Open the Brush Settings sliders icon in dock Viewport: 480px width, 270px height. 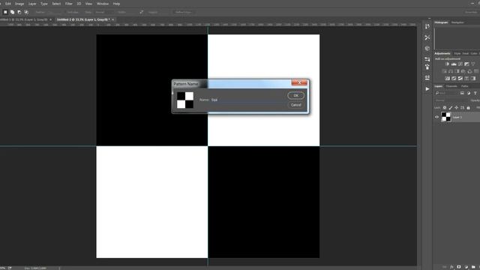(427, 59)
